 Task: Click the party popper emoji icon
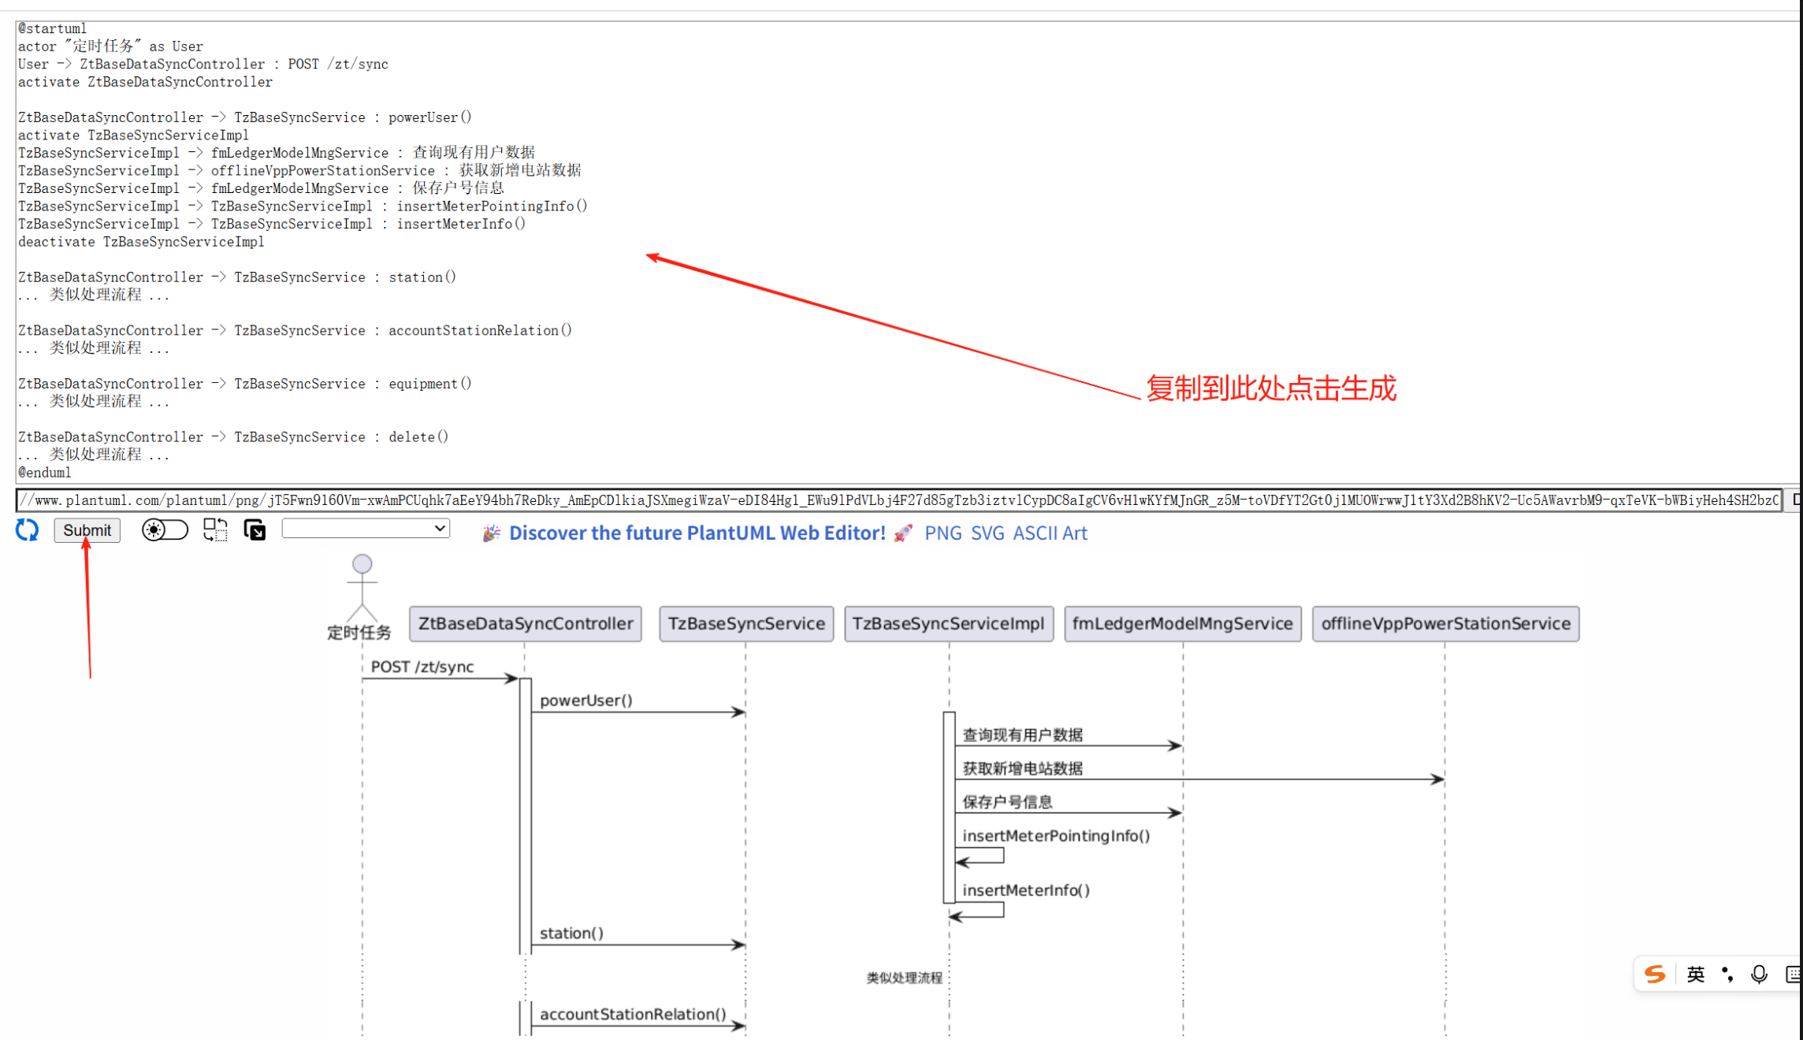[x=491, y=533]
